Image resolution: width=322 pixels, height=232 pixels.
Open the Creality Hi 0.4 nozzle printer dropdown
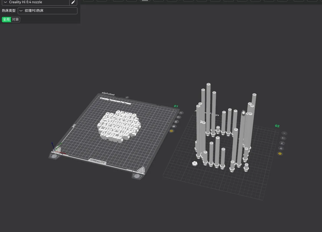pyautogui.click(x=35, y=2)
